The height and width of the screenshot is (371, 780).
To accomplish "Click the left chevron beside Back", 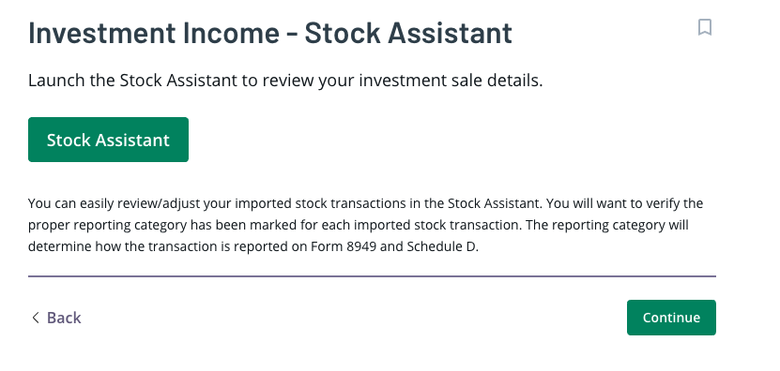I will [36, 318].
